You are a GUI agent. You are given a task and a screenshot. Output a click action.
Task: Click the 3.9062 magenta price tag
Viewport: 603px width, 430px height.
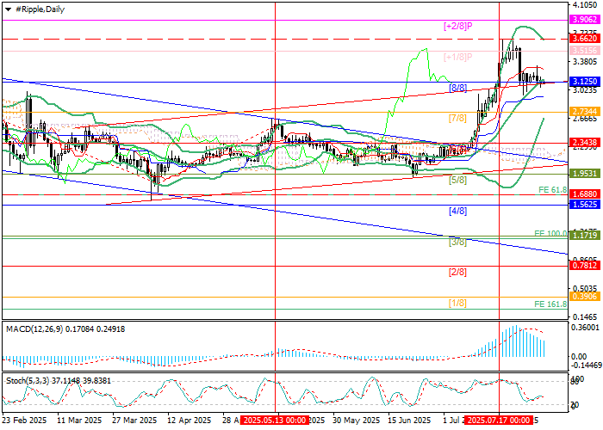pos(585,19)
